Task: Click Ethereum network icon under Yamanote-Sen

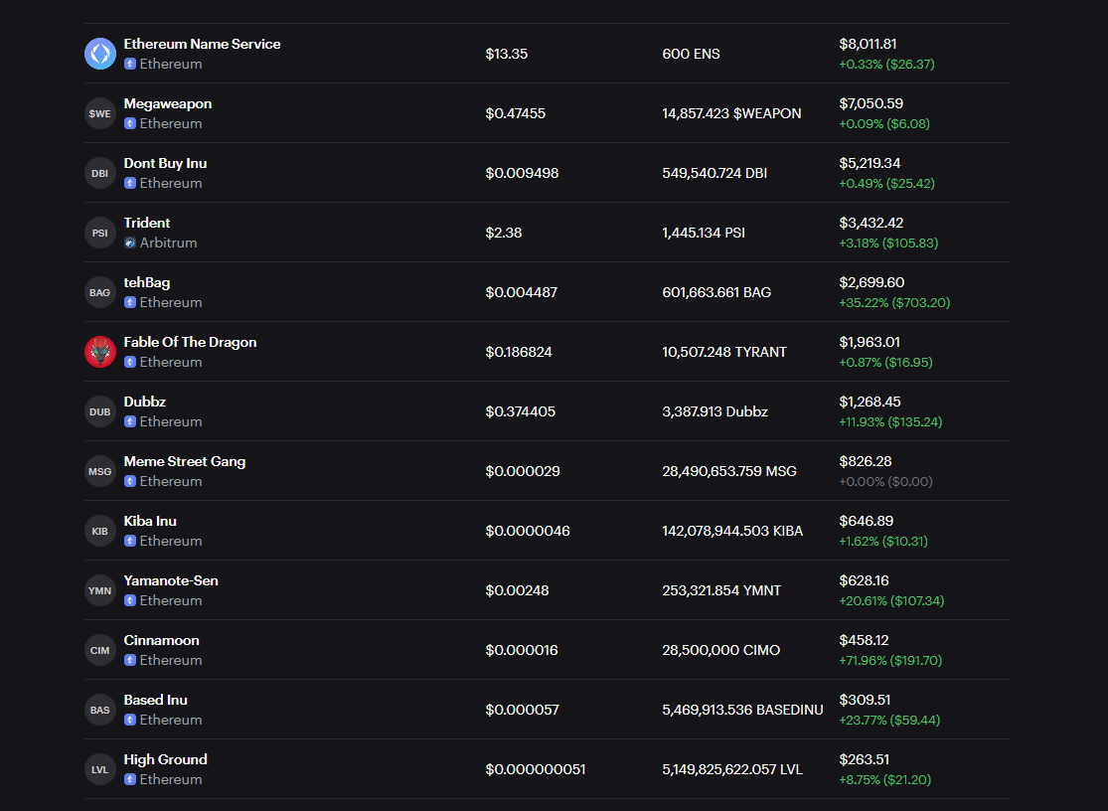Action: [x=130, y=600]
